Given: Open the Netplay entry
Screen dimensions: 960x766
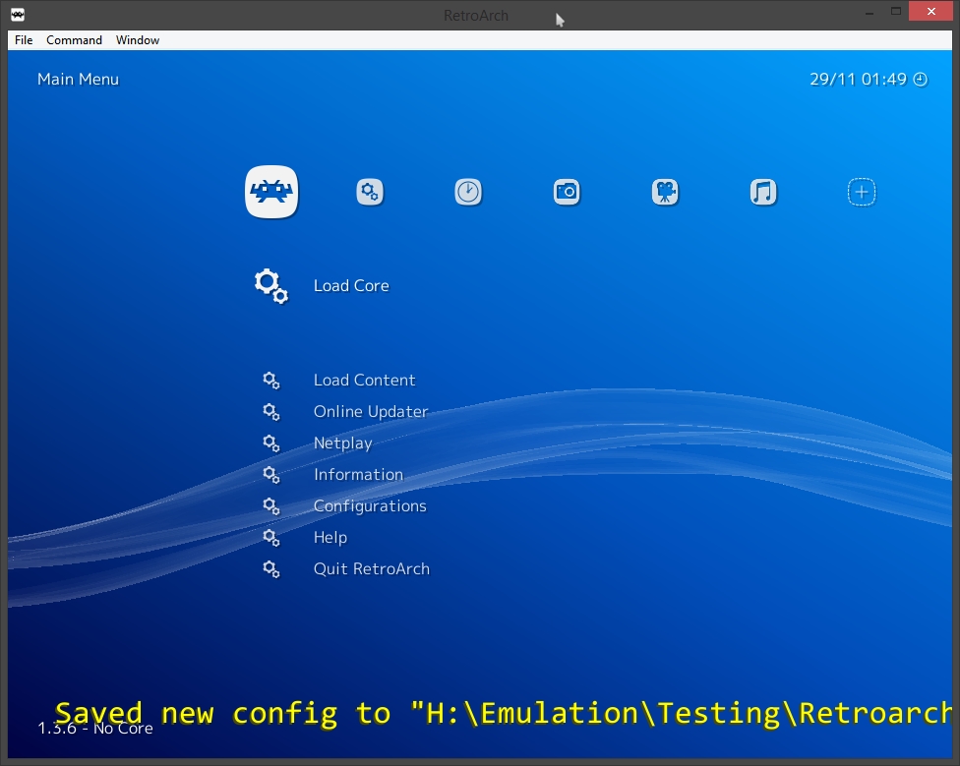Looking at the screenshot, I should pyautogui.click(x=343, y=443).
